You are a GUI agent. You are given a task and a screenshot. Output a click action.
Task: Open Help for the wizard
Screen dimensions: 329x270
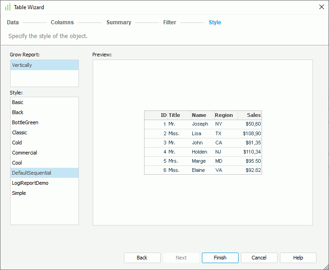pyautogui.click(x=298, y=258)
